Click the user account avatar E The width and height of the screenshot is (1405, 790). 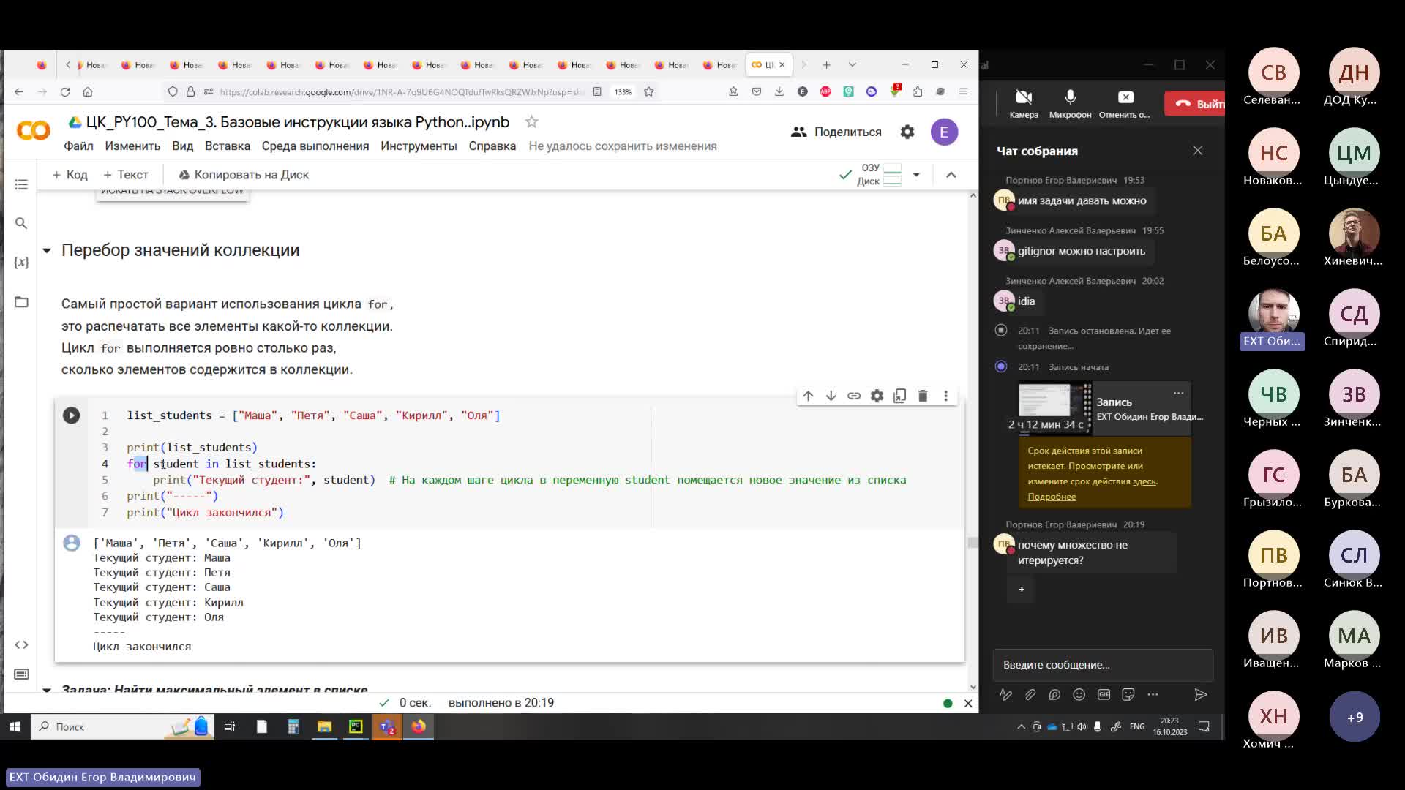click(x=944, y=132)
